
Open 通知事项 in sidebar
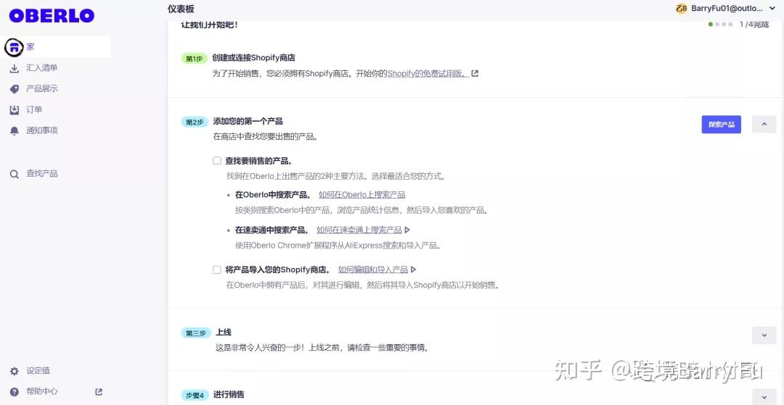pos(42,130)
